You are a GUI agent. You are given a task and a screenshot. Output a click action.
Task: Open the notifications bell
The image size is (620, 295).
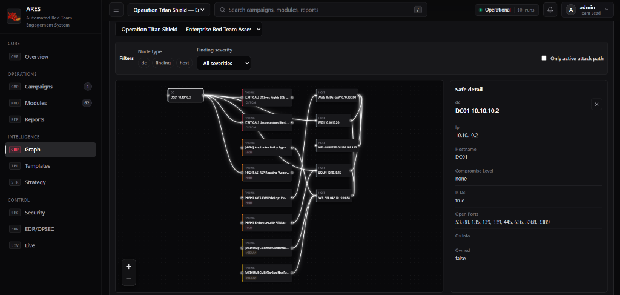coord(550,10)
